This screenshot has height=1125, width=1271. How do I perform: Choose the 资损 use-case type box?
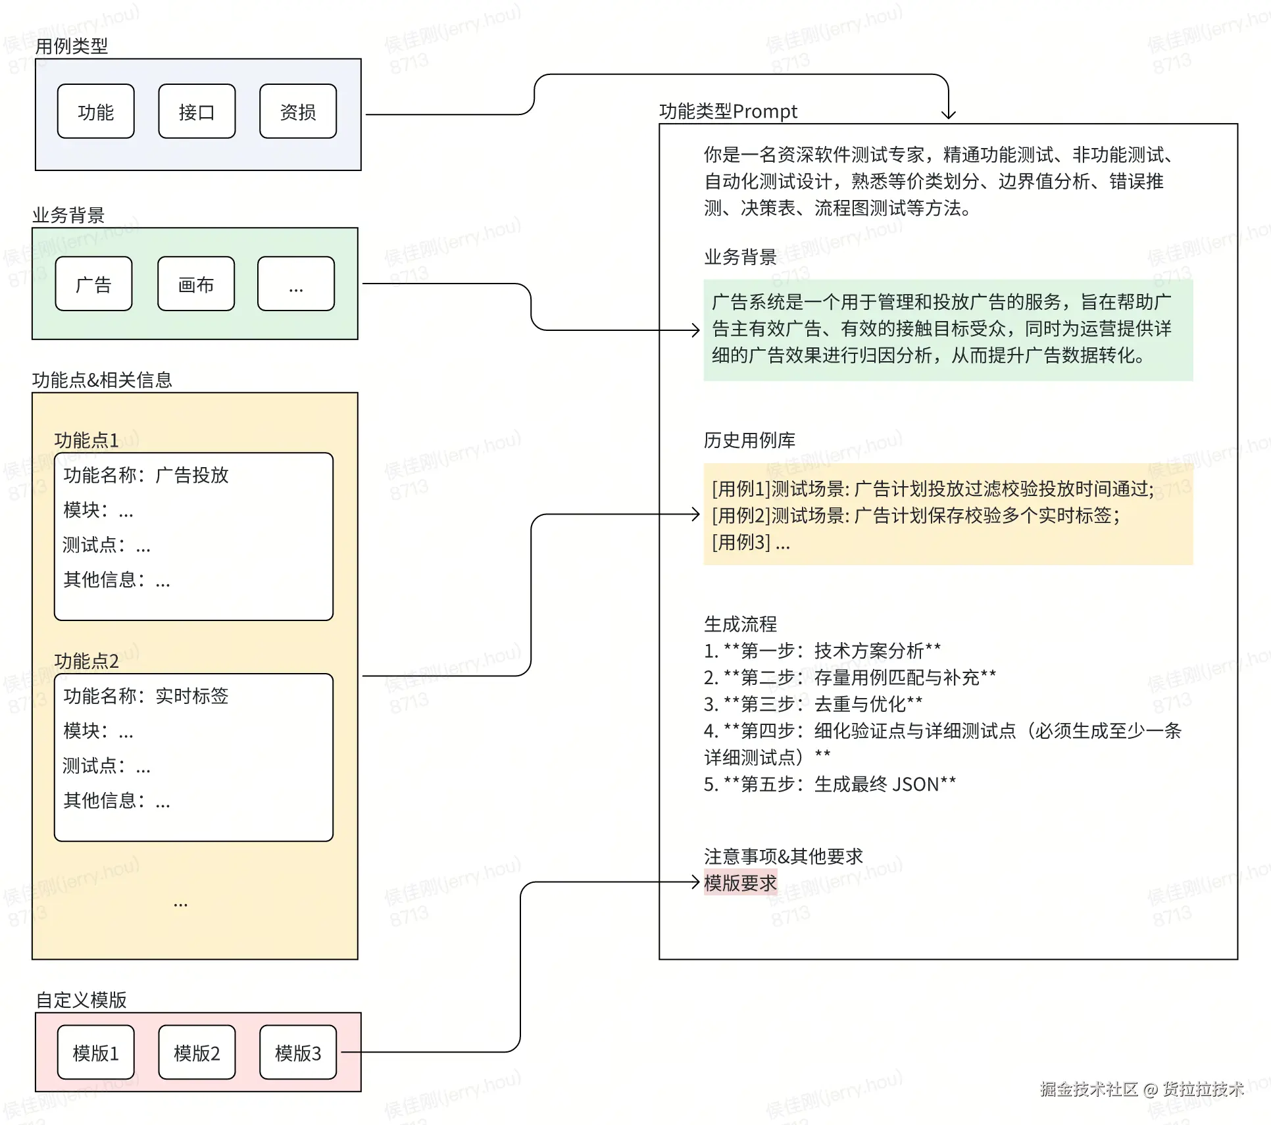click(298, 112)
